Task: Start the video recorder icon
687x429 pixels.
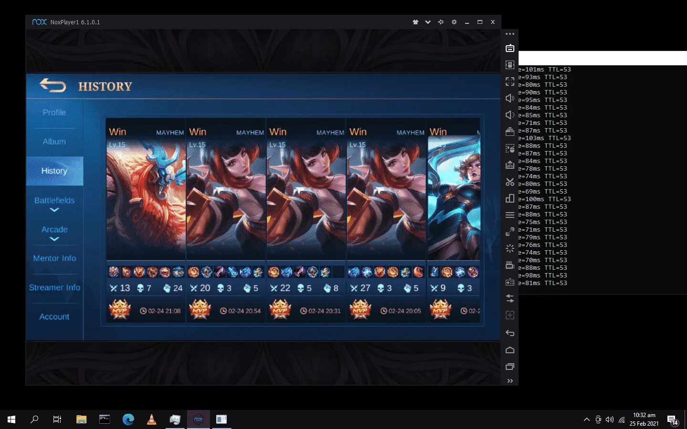Action: (510, 265)
